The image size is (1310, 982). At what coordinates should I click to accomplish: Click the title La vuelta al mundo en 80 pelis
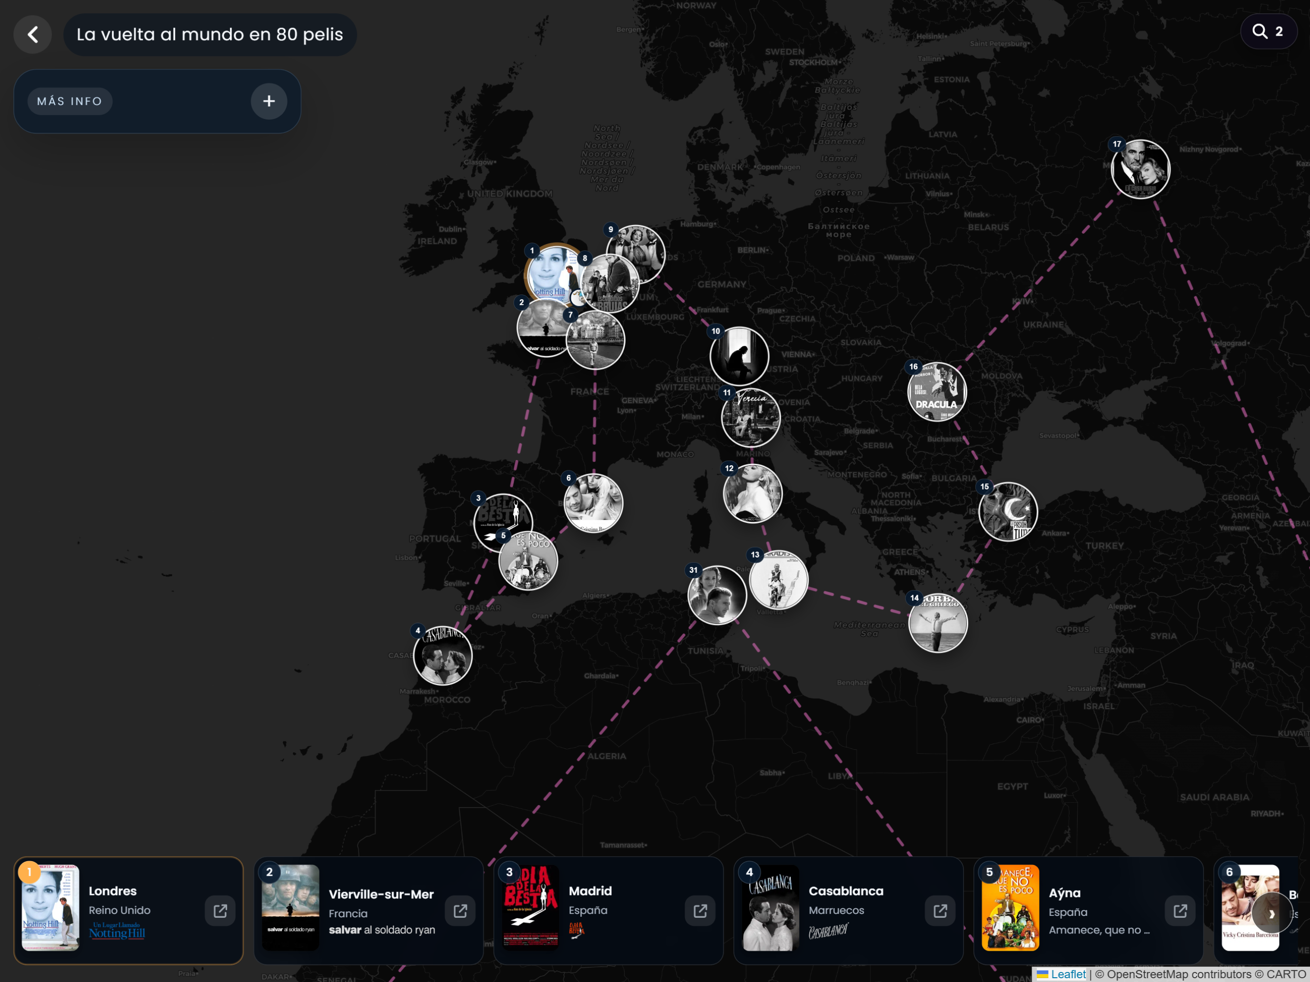click(x=209, y=34)
